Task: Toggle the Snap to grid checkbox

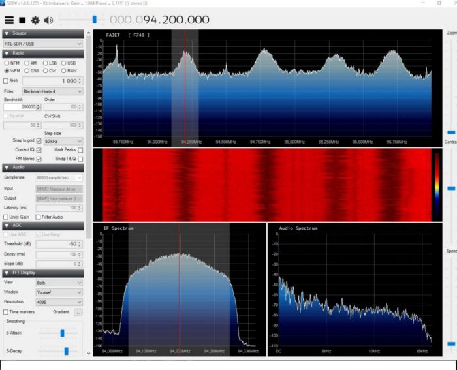Action: pos(39,141)
